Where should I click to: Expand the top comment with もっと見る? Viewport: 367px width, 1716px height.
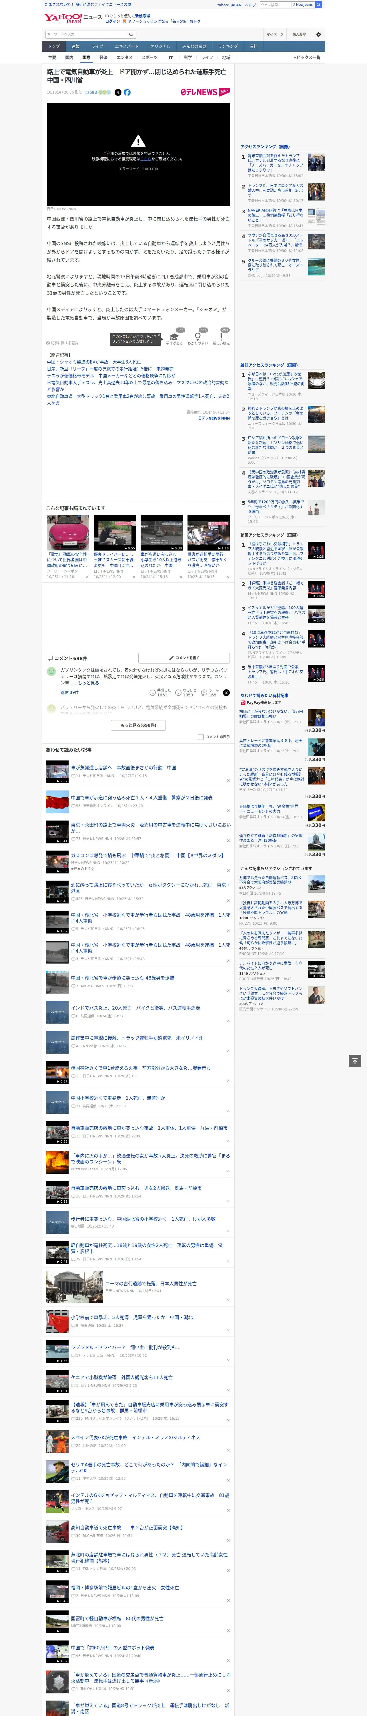point(89,683)
